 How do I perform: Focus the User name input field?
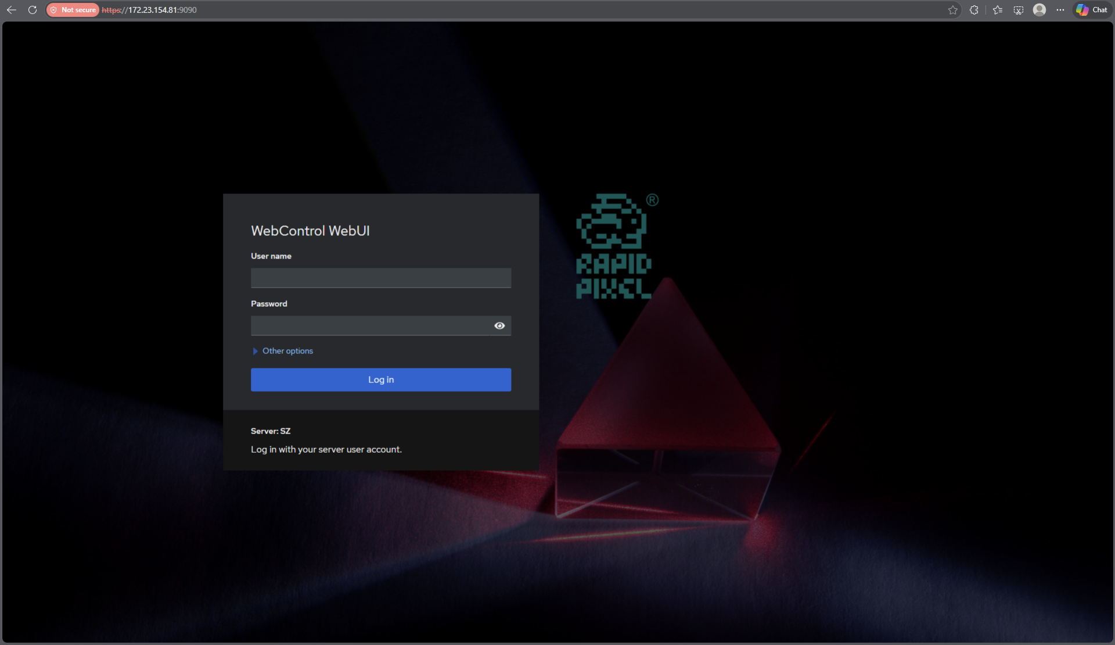[x=380, y=278]
